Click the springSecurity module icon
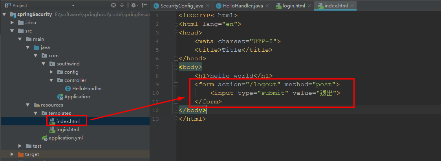The width and height of the screenshot is (441, 161). pyautogui.click(x=13, y=14)
